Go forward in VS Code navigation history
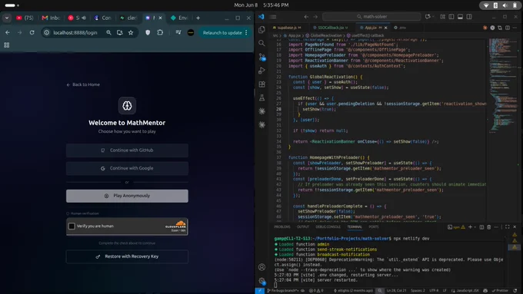Screen dimensions: 523x294 point(315,17)
